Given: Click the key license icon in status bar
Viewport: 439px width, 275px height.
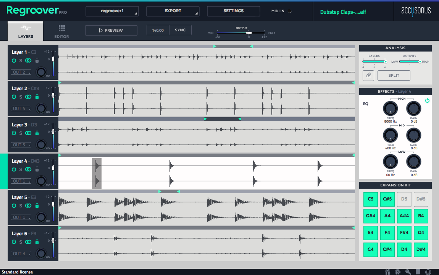Looking at the screenshot, I should pos(408,272).
